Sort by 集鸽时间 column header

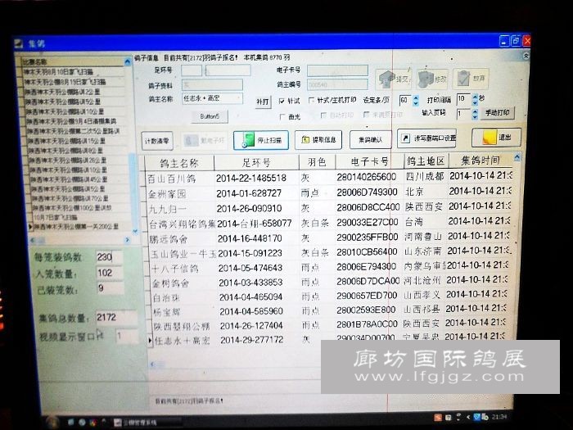click(x=481, y=160)
